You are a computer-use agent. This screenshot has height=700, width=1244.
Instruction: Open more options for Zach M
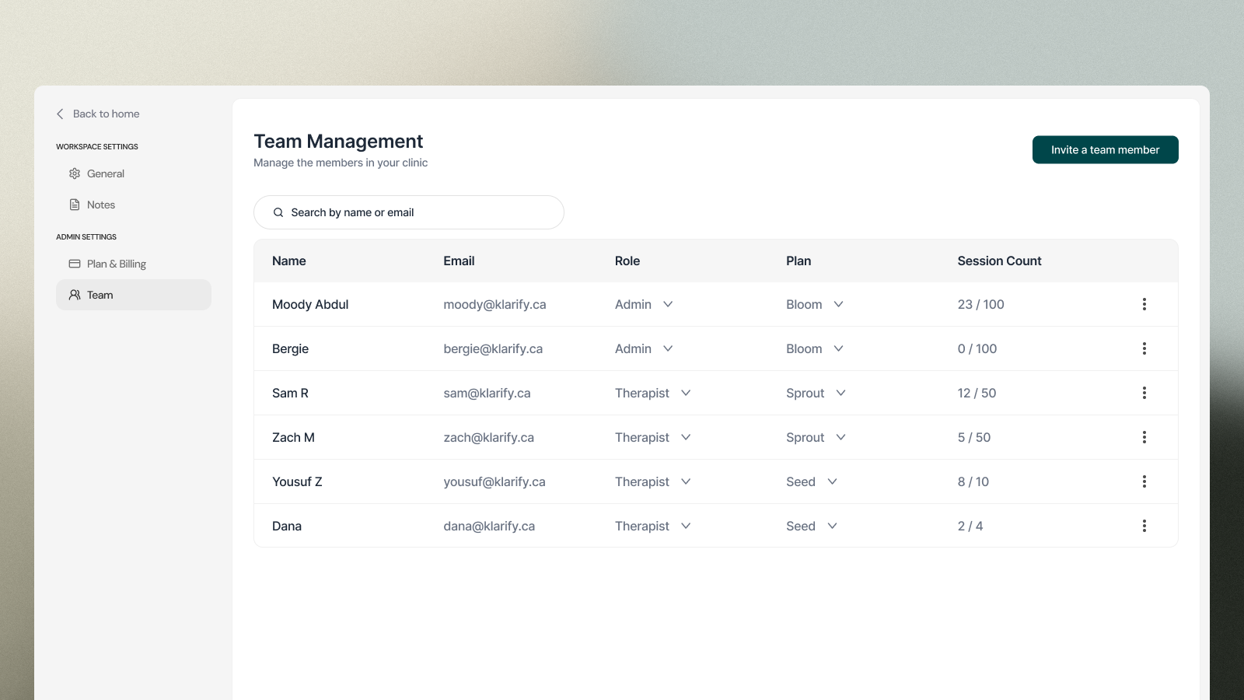point(1144,437)
